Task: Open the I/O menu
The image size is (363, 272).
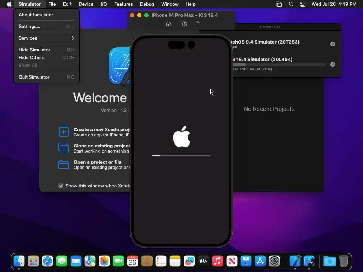Action: (104, 4)
